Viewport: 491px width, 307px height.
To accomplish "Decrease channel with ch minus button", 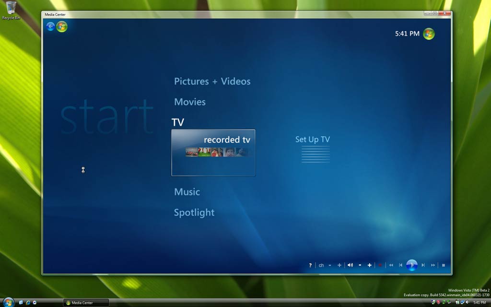I will 330,265.
